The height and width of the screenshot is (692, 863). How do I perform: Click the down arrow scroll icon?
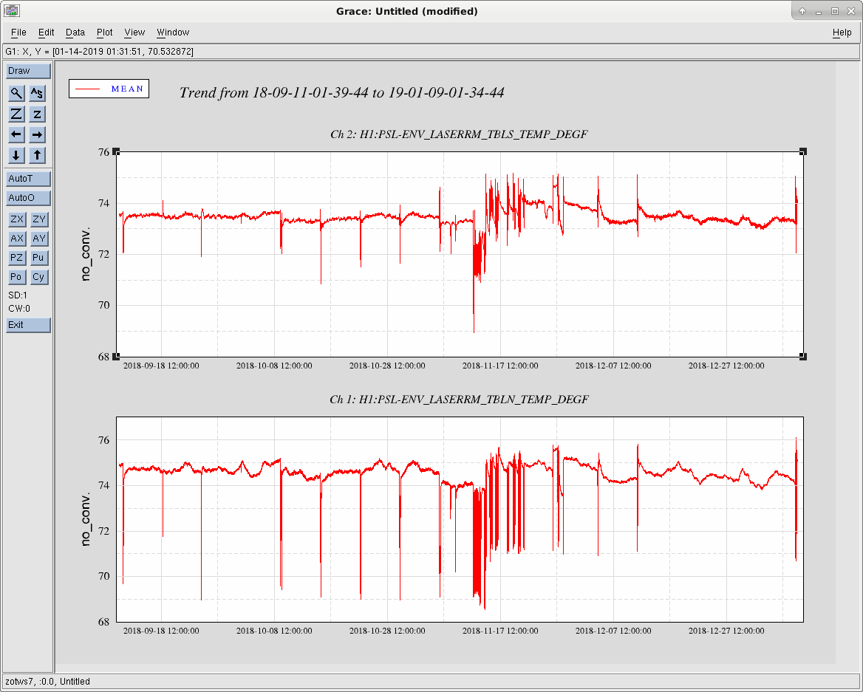point(16,155)
